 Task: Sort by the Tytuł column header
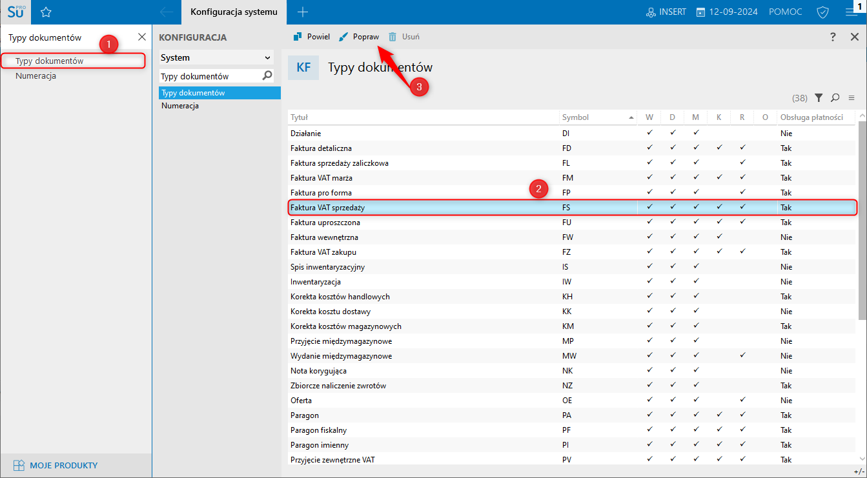tap(423, 117)
